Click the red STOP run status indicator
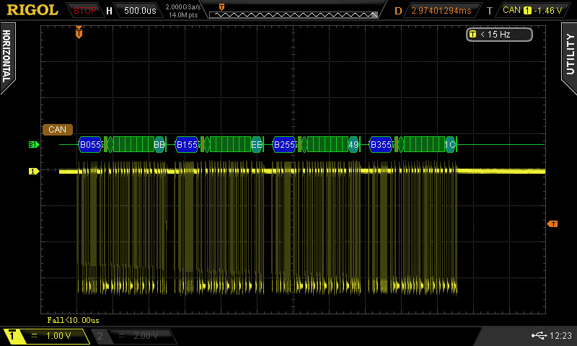This screenshot has width=577, height=346. [x=85, y=10]
